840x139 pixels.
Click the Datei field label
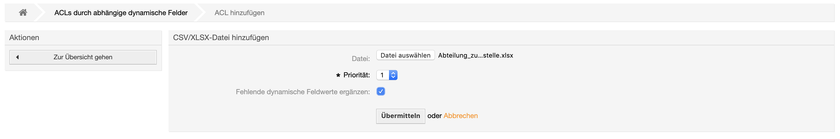click(361, 59)
